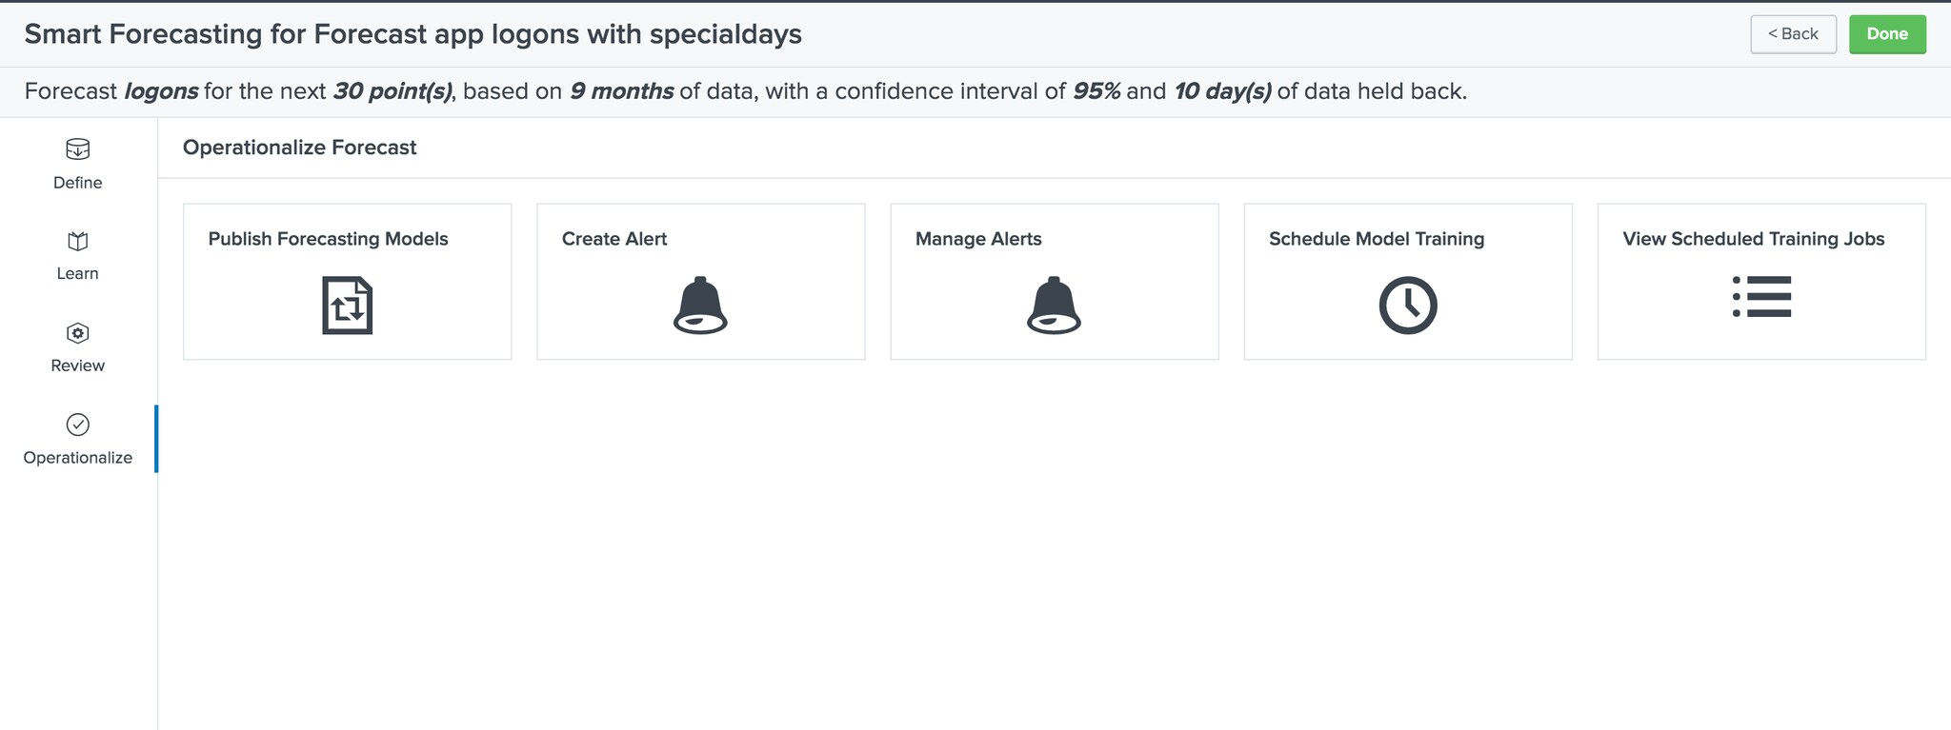This screenshot has height=730, width=1951.
Task: Finish with the green Done button
Action: (x=1887, y=34)
